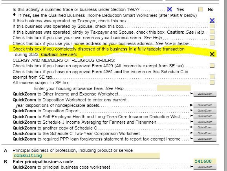The height and width of the screenshot is (171, 227).
Task: Uncheck completely disposed of business checkbox
Action: [212, 54]
